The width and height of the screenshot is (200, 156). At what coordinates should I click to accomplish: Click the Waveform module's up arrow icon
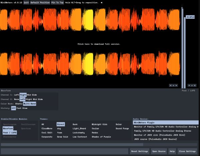(173, 85)
